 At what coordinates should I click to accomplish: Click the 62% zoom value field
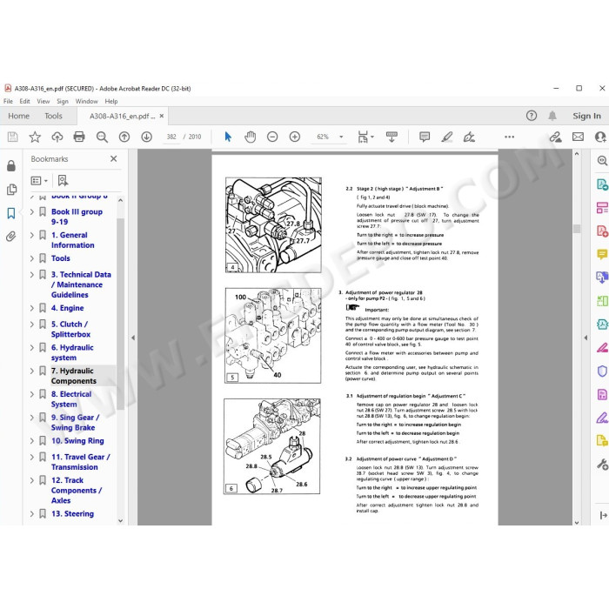click(323, 137)
